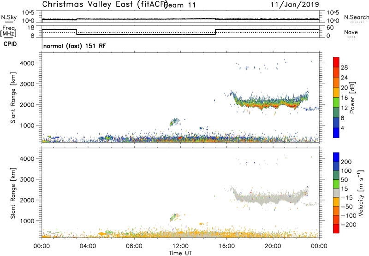Click the "-100" label on velocity colorbar
This screenshot has width=369, height=256.
point(349,216)
